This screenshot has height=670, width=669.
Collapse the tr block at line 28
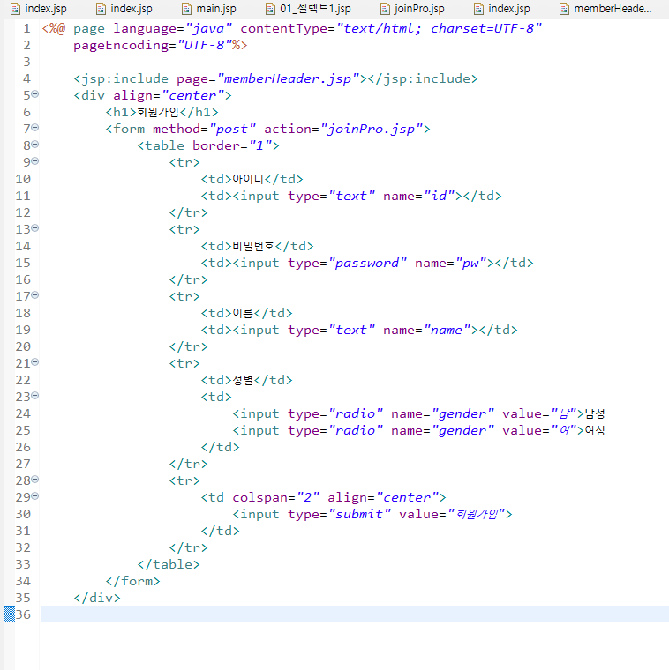coord(35,479)
